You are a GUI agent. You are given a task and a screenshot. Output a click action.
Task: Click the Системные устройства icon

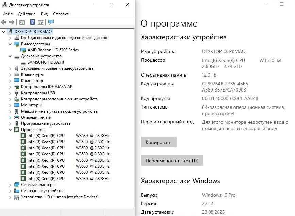pos(17,191)
